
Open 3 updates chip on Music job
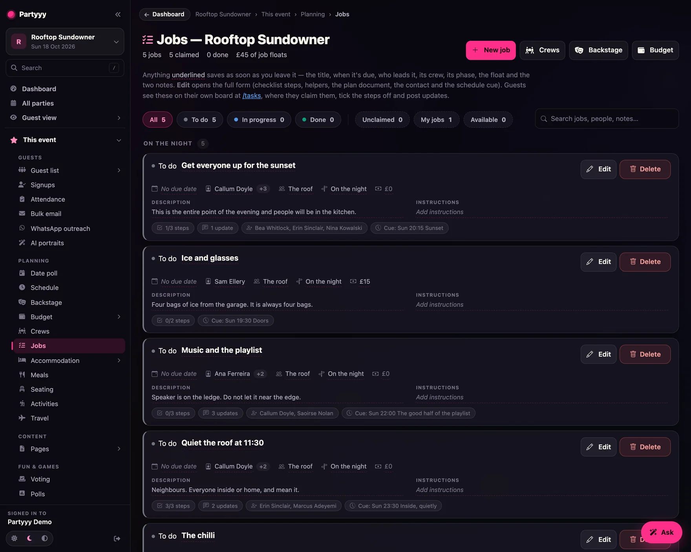(220, 413)
